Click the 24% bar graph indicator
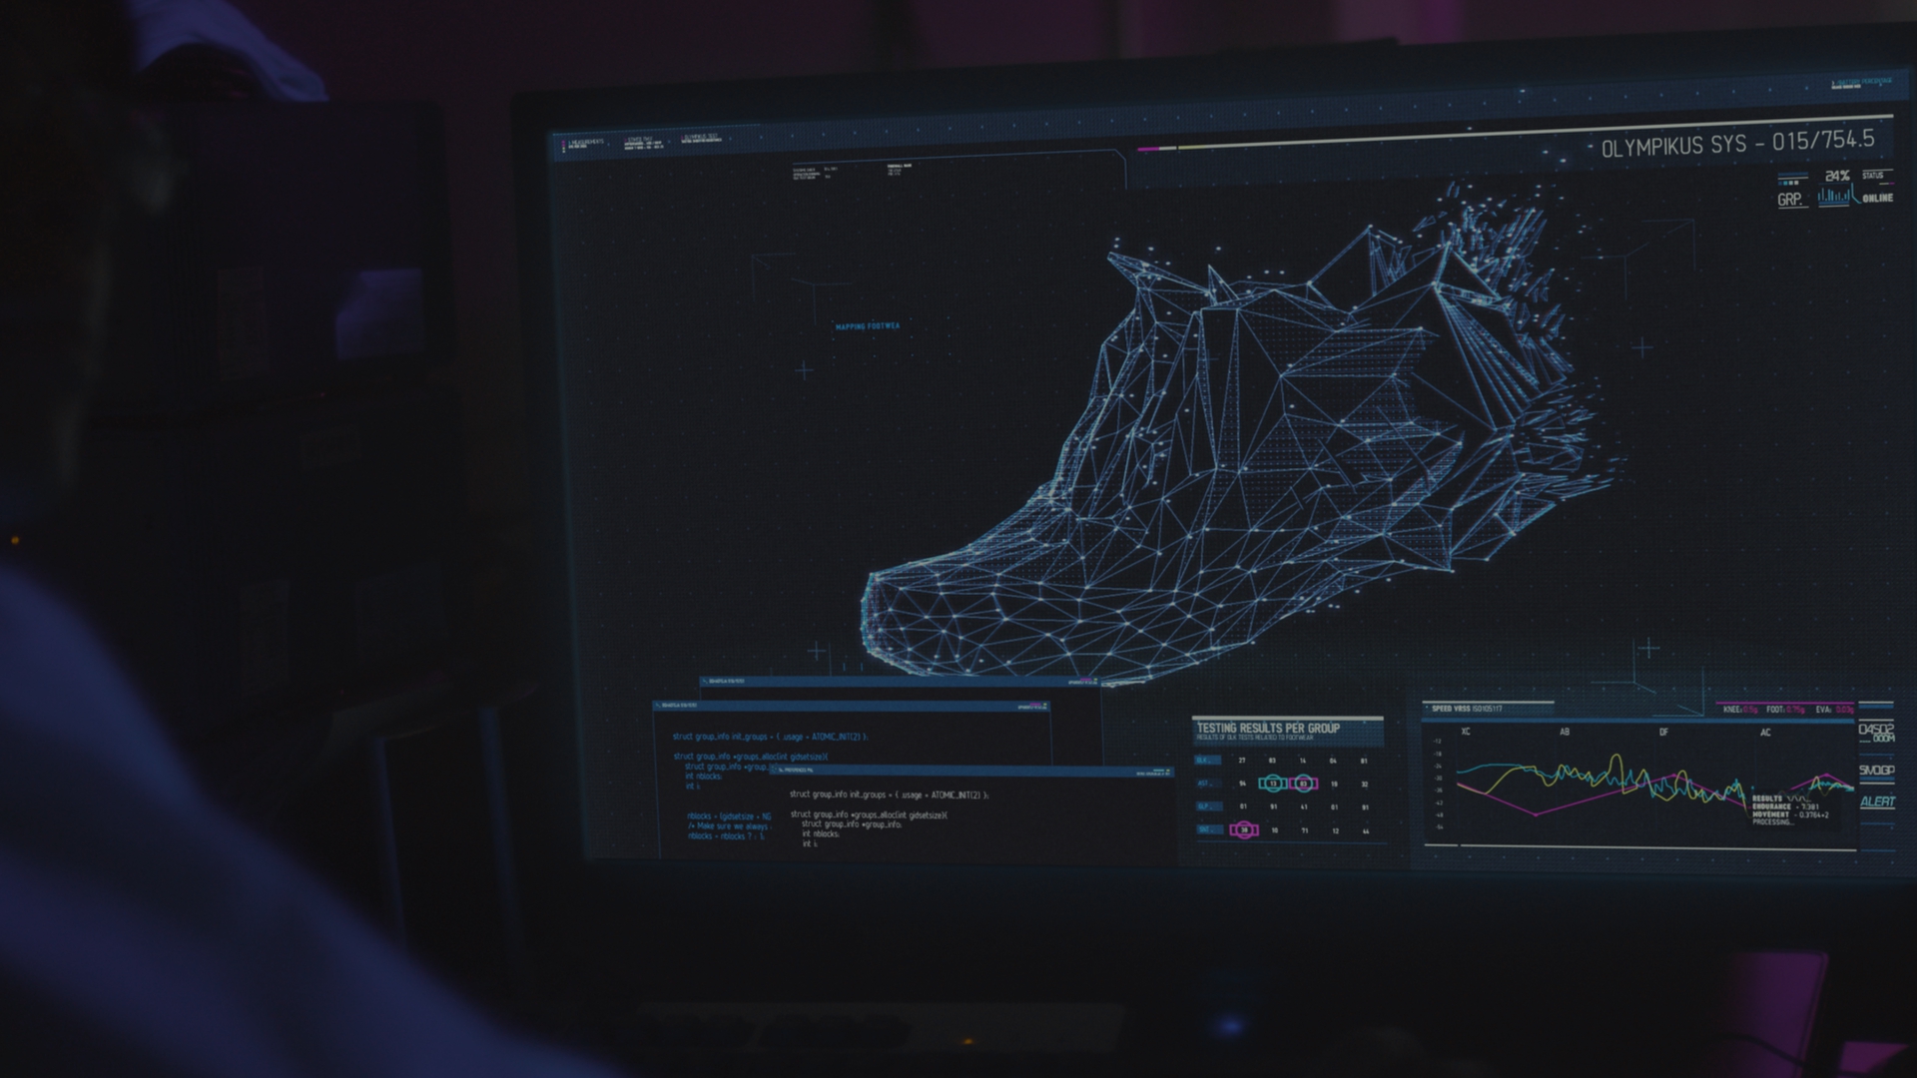Image resolution: width=1917 pixels, height=1078 pixels. 1835,193
